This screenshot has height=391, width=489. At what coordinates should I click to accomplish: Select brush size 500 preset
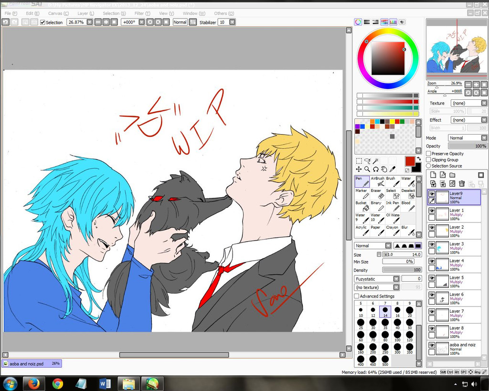click(385, 360)
